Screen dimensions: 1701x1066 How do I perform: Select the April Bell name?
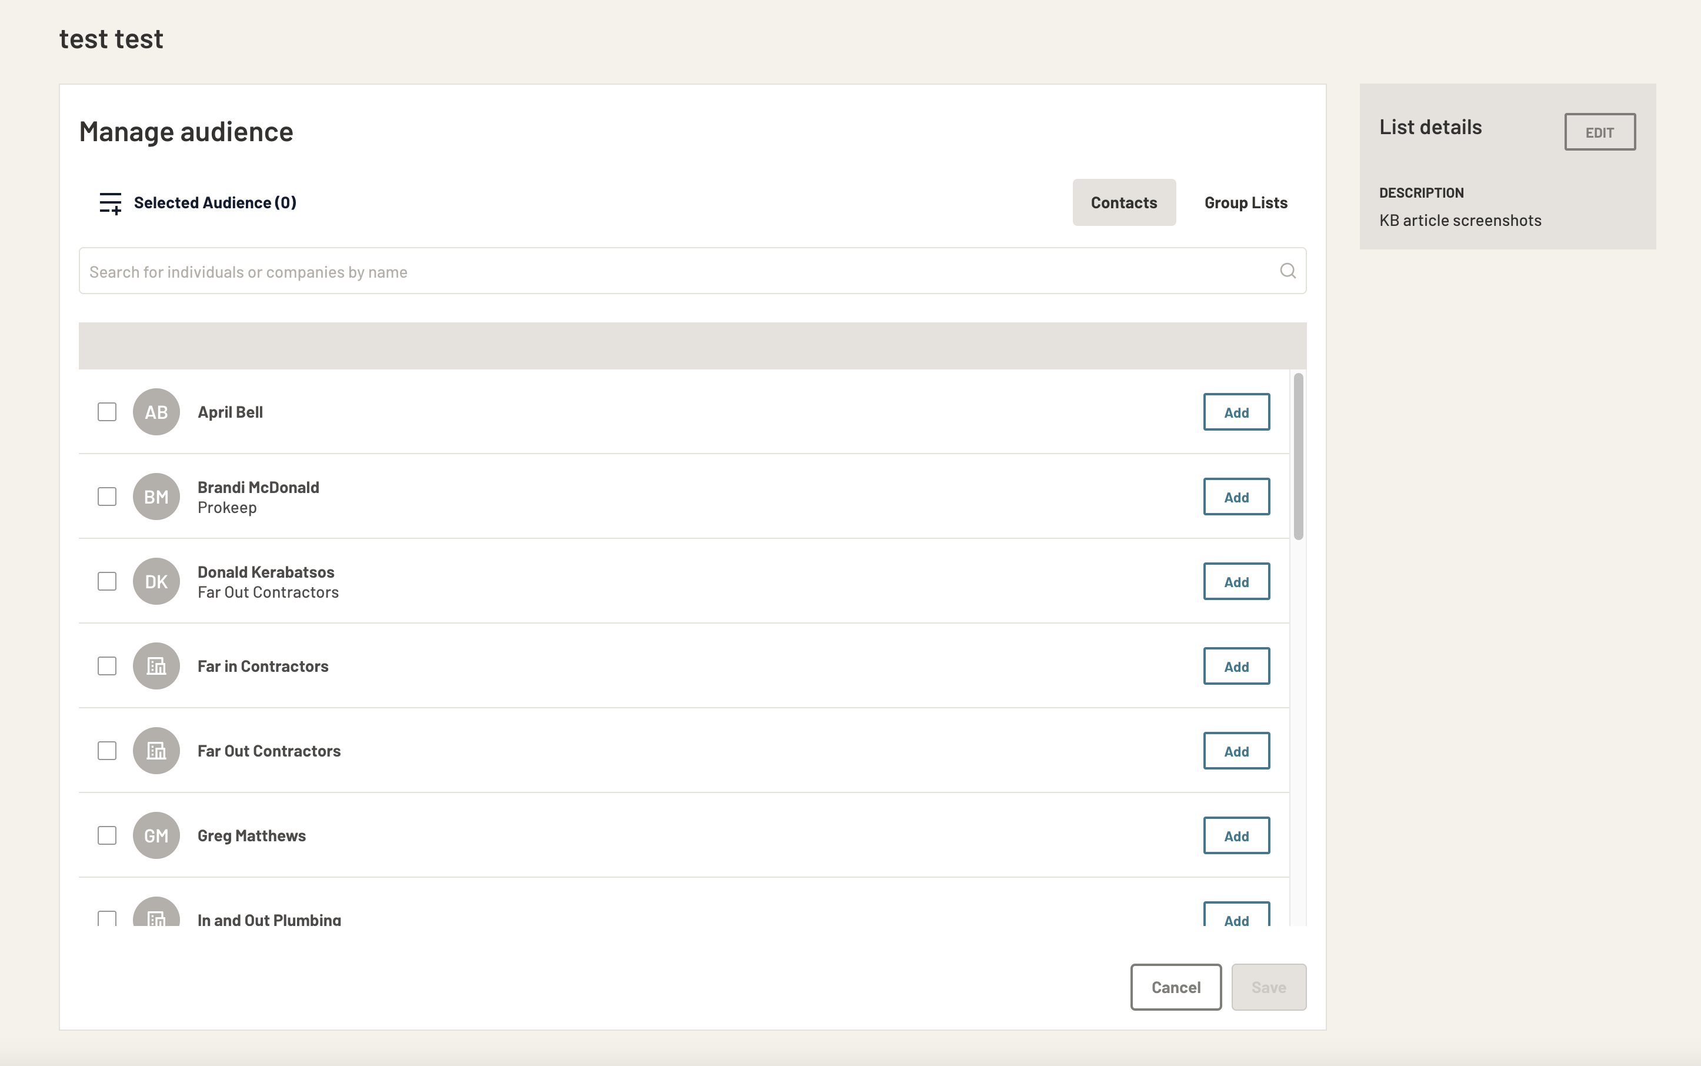pyautogui.click(x=230, y=412)
